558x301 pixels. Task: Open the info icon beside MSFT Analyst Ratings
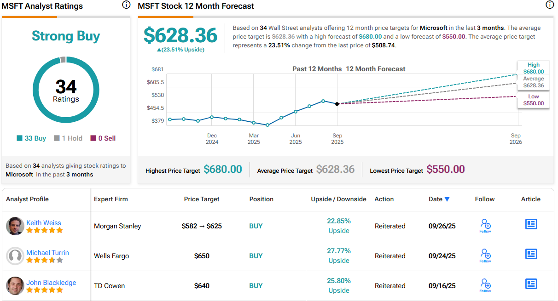pos(126,5)
